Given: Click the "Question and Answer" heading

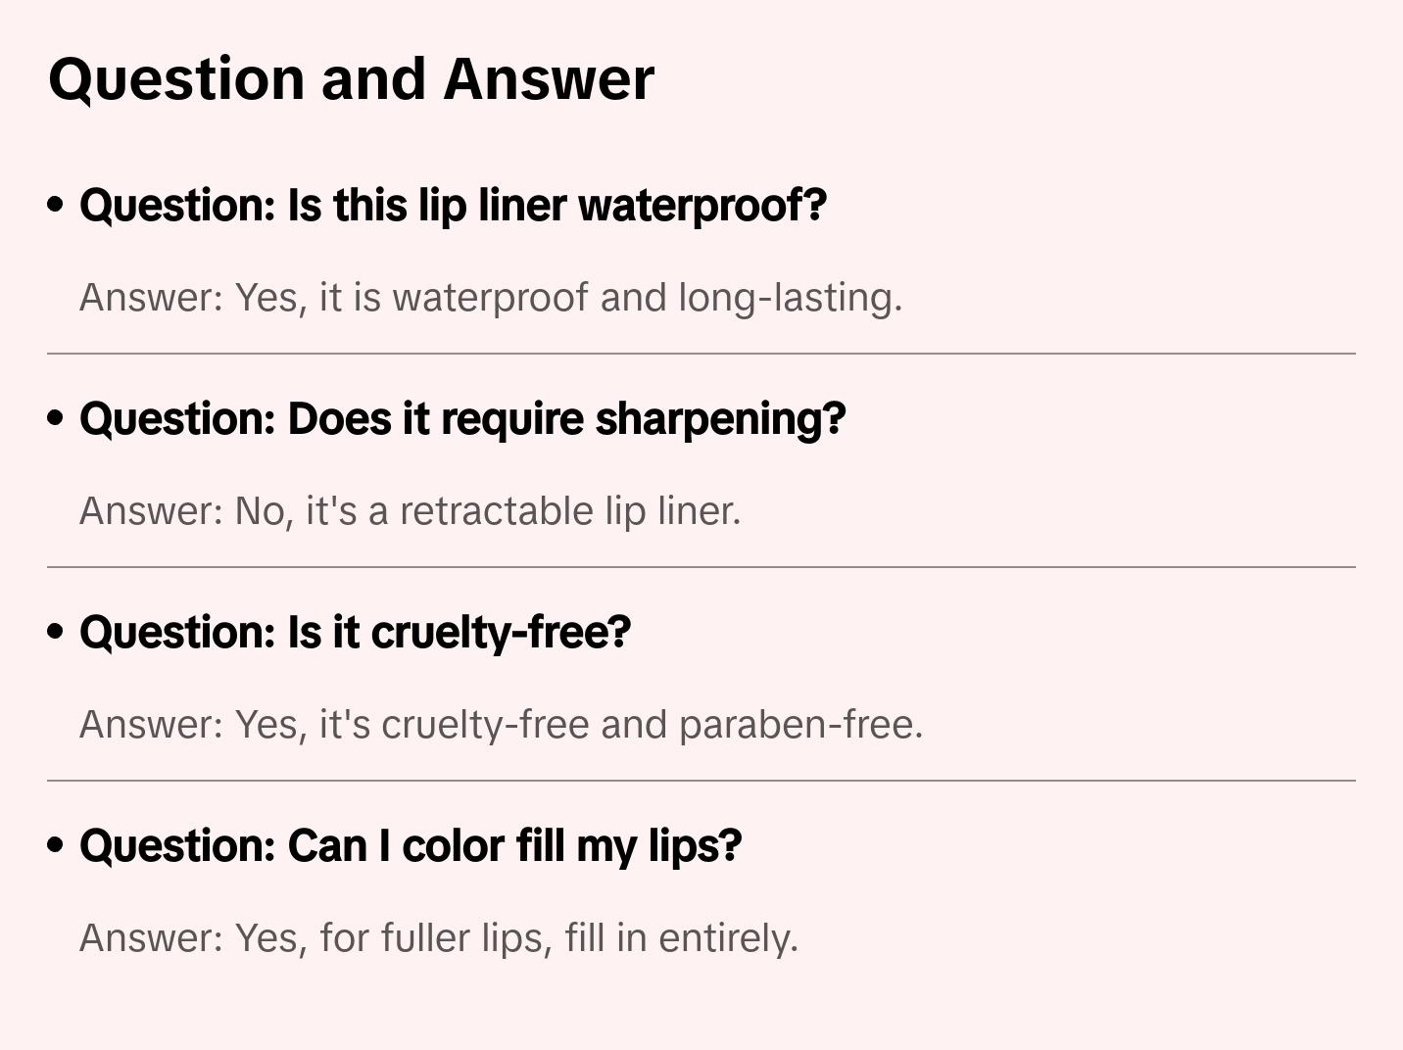Looking at the screenshot, I should pos(351,78).
